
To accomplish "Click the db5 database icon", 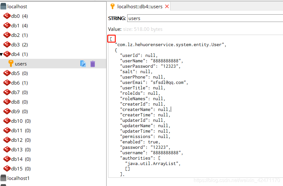I will click(x=7, y=73).
